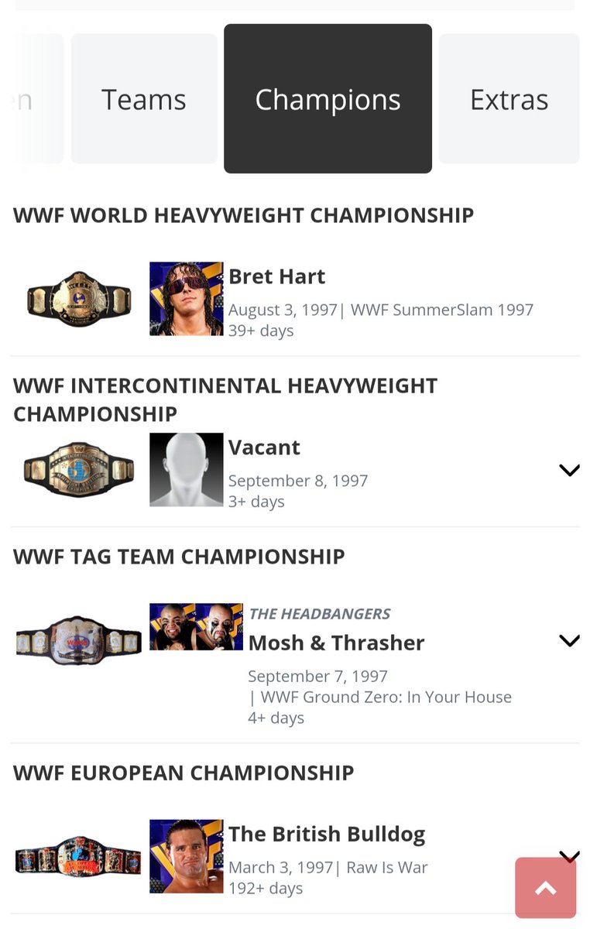
Task: Open The Headbangers team photo
Action: 196,627
